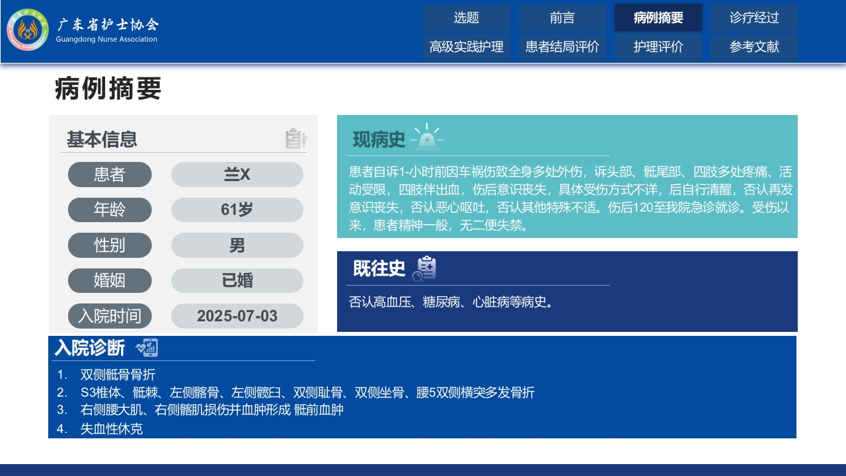Click the 高级实践护理 navigation button

[466, 46]
